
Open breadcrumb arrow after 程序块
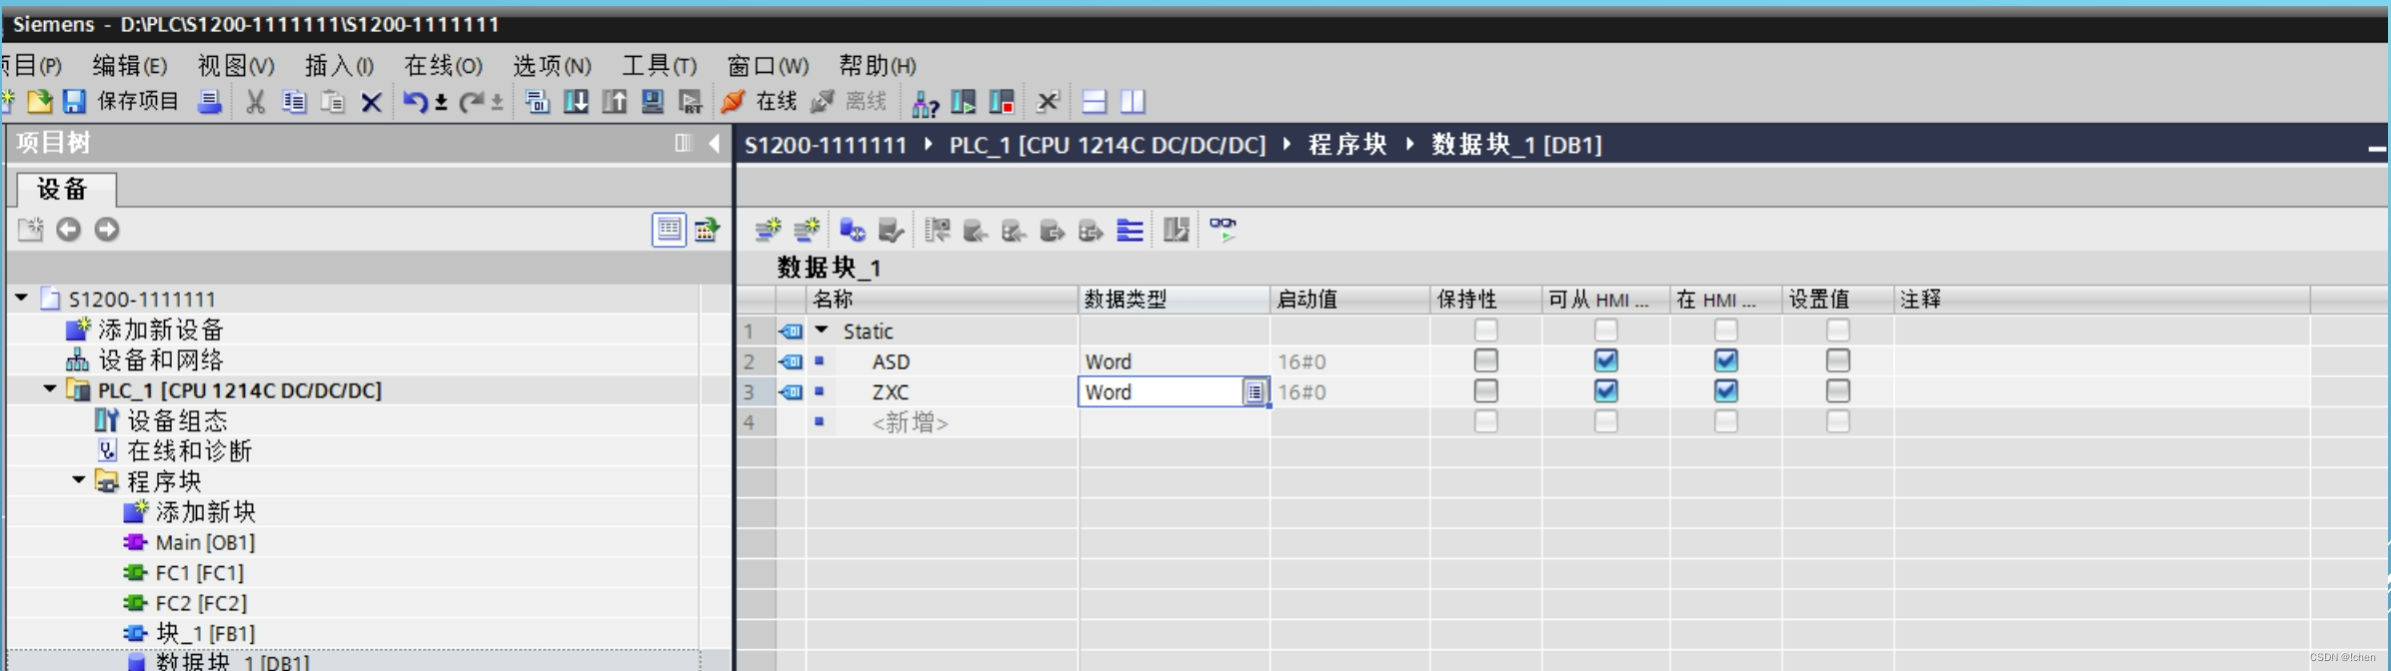1410,145
